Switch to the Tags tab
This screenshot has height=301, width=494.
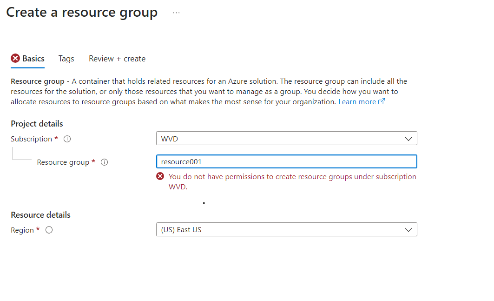[x=66, y=59]
